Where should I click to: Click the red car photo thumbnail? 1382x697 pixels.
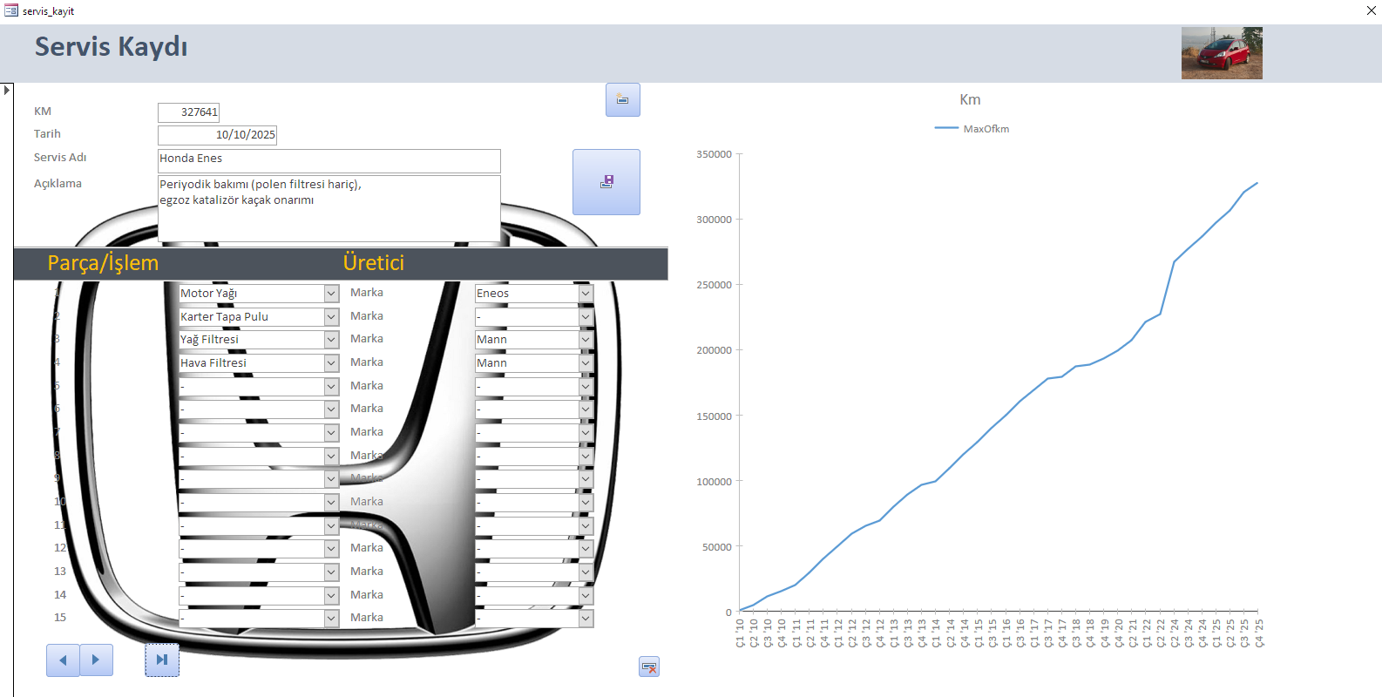tap(1221, 53)
